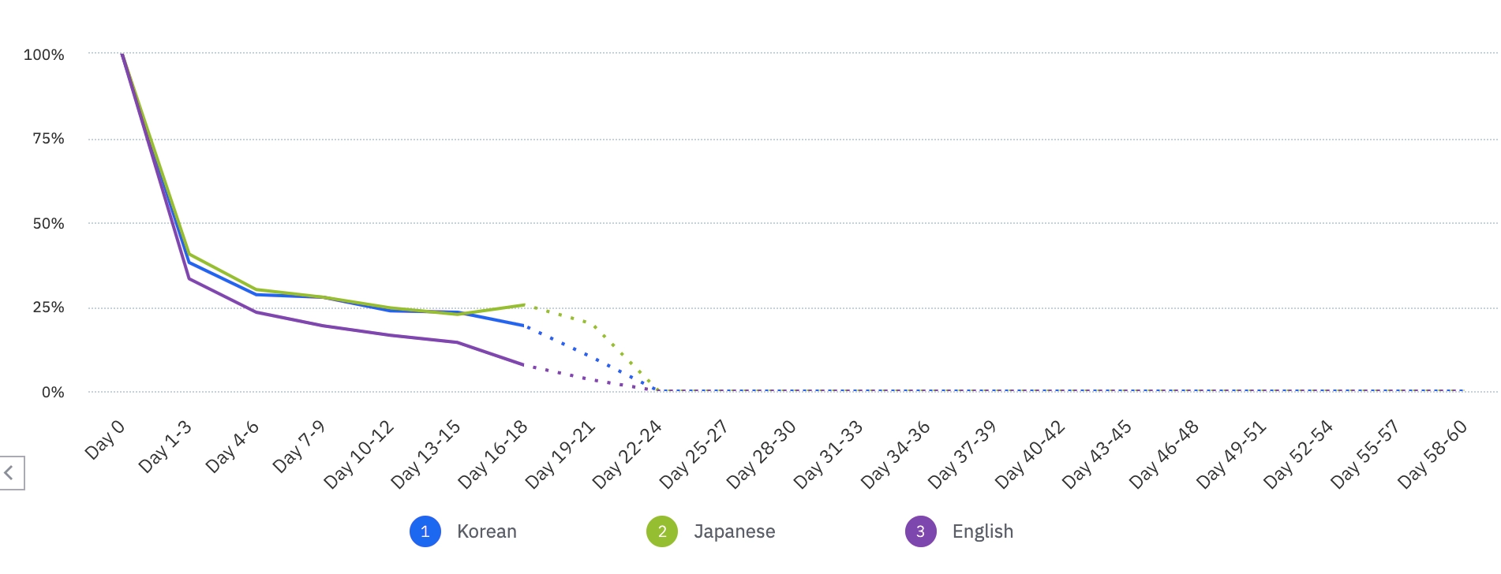Click Japanese line endpoint at Day 16-18
Screen dimensions: 1501x574
524,304
